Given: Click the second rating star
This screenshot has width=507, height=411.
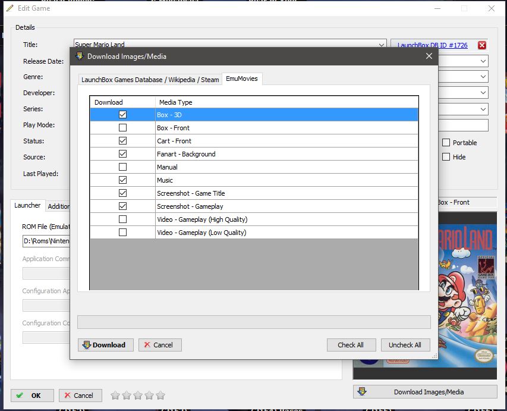Looking at the screenshot, I should [127, 395].
